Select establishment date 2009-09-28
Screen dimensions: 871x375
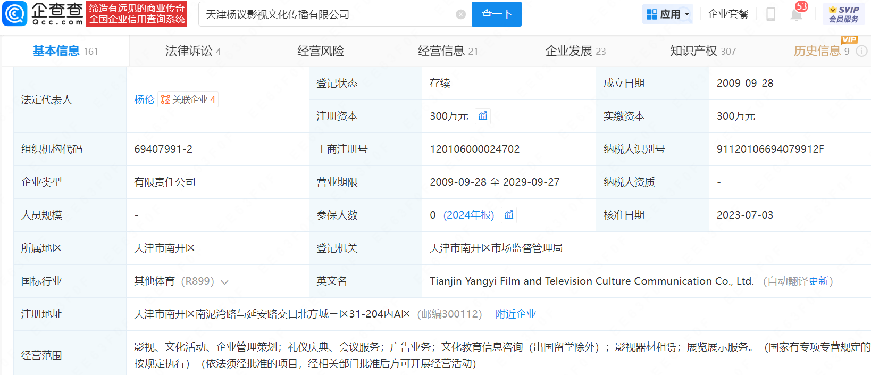tap(745, 83)
